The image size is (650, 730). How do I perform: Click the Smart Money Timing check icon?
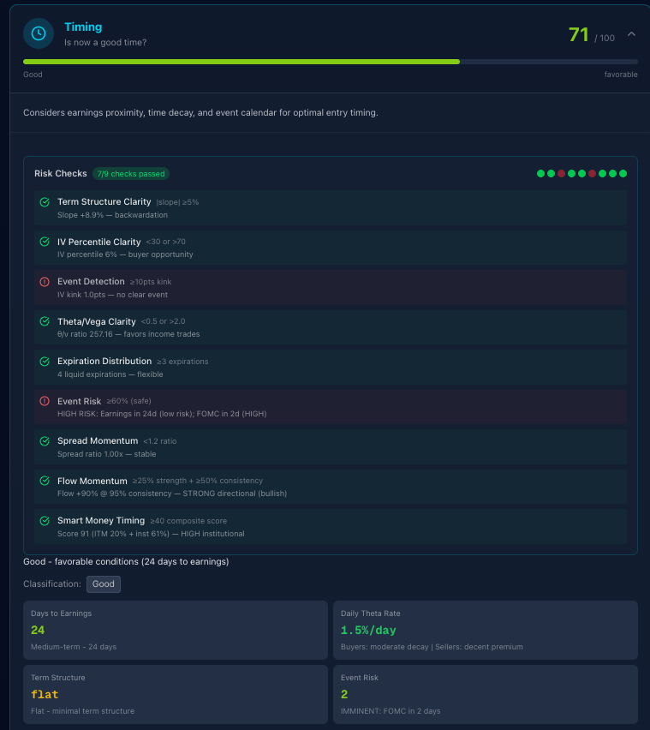pos(45,521)
